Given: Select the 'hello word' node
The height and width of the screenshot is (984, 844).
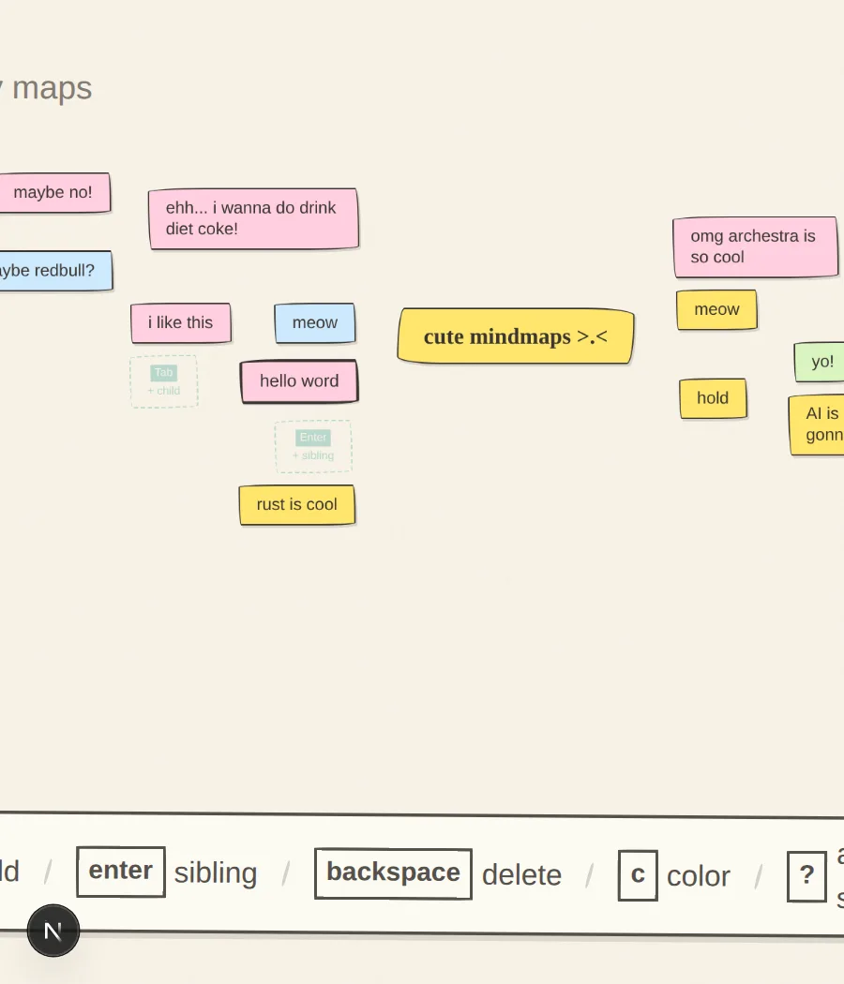Looking at the screenshot, I should point(299,380).
